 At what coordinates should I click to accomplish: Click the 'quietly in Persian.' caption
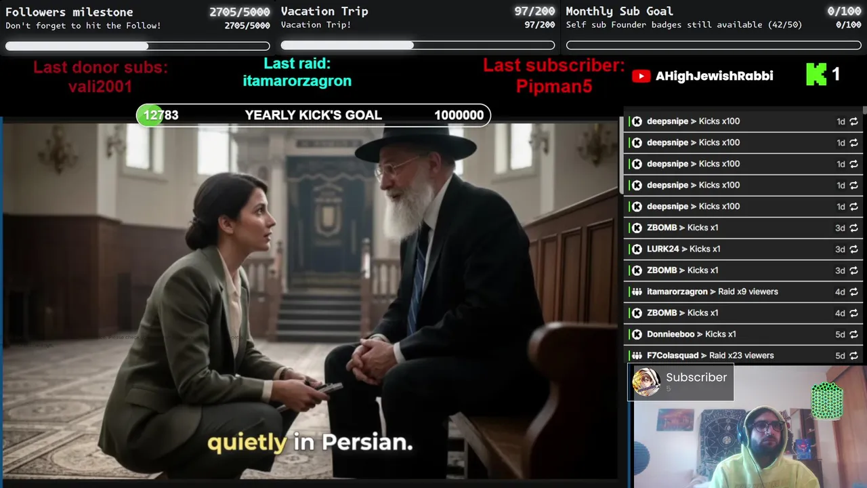[310, 443]
